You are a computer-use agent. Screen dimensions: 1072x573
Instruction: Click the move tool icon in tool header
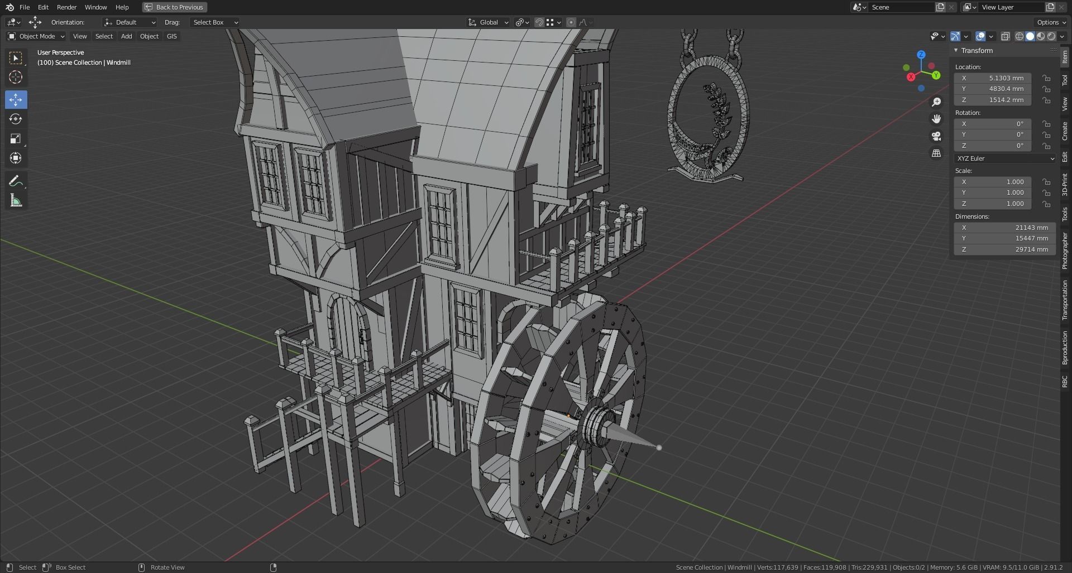click(35, 22)
